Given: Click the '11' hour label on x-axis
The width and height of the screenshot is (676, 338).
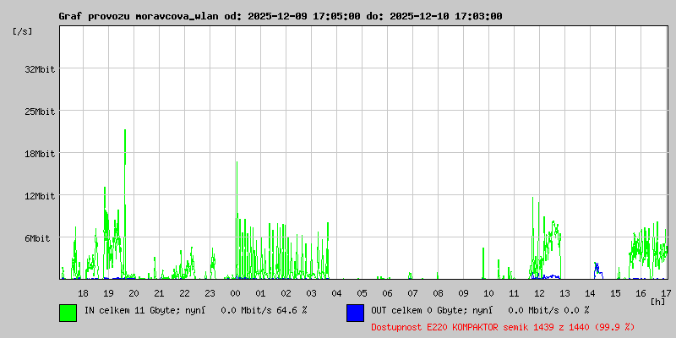Looking at the screenshot, I should click(514, 293).
